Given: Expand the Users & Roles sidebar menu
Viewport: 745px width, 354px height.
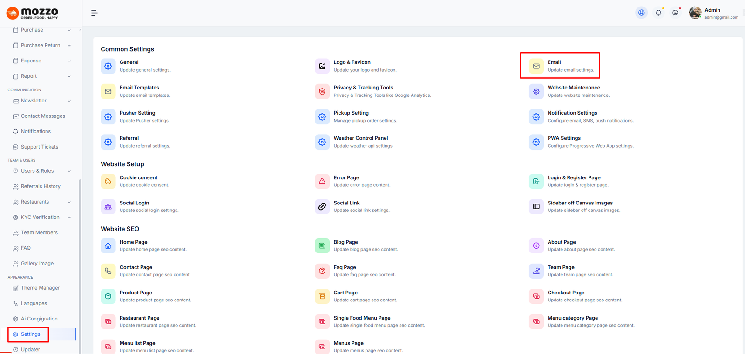Looking at the screenshot, I should pyautogui.click(x=42, y=171).
